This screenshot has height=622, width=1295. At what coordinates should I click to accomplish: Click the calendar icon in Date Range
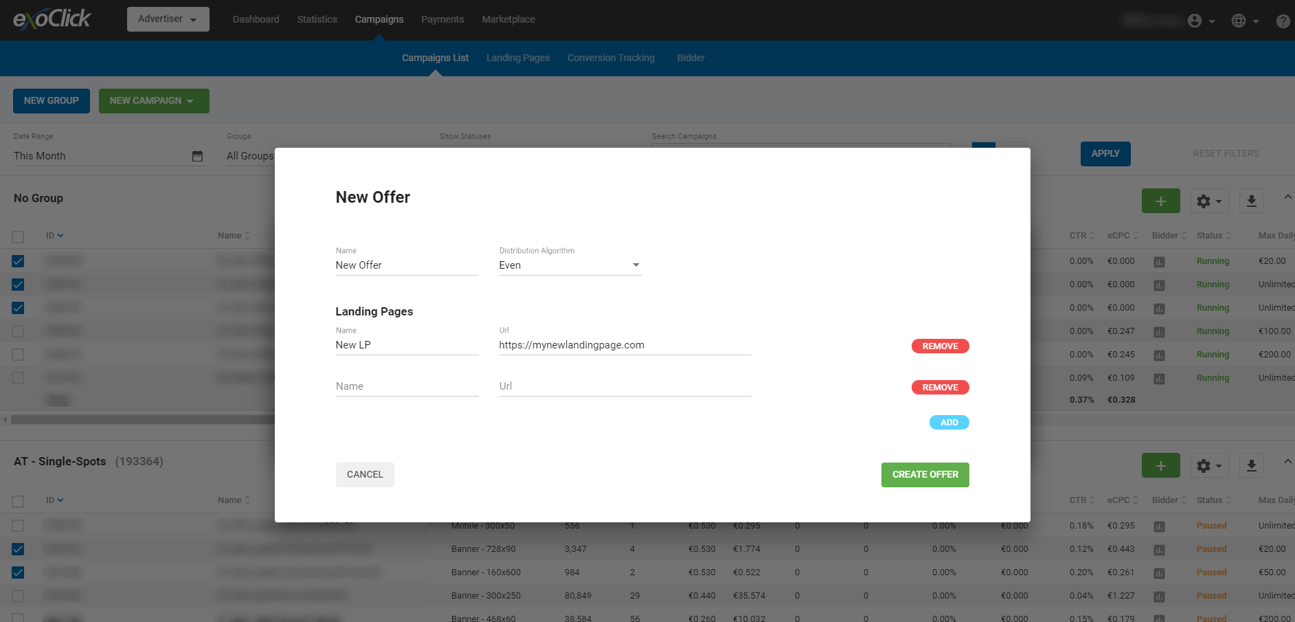click(197, 156)
